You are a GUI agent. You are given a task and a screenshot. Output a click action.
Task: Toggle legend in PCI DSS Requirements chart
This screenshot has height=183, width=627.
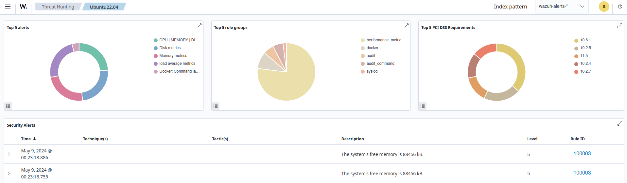pos(423,106)
